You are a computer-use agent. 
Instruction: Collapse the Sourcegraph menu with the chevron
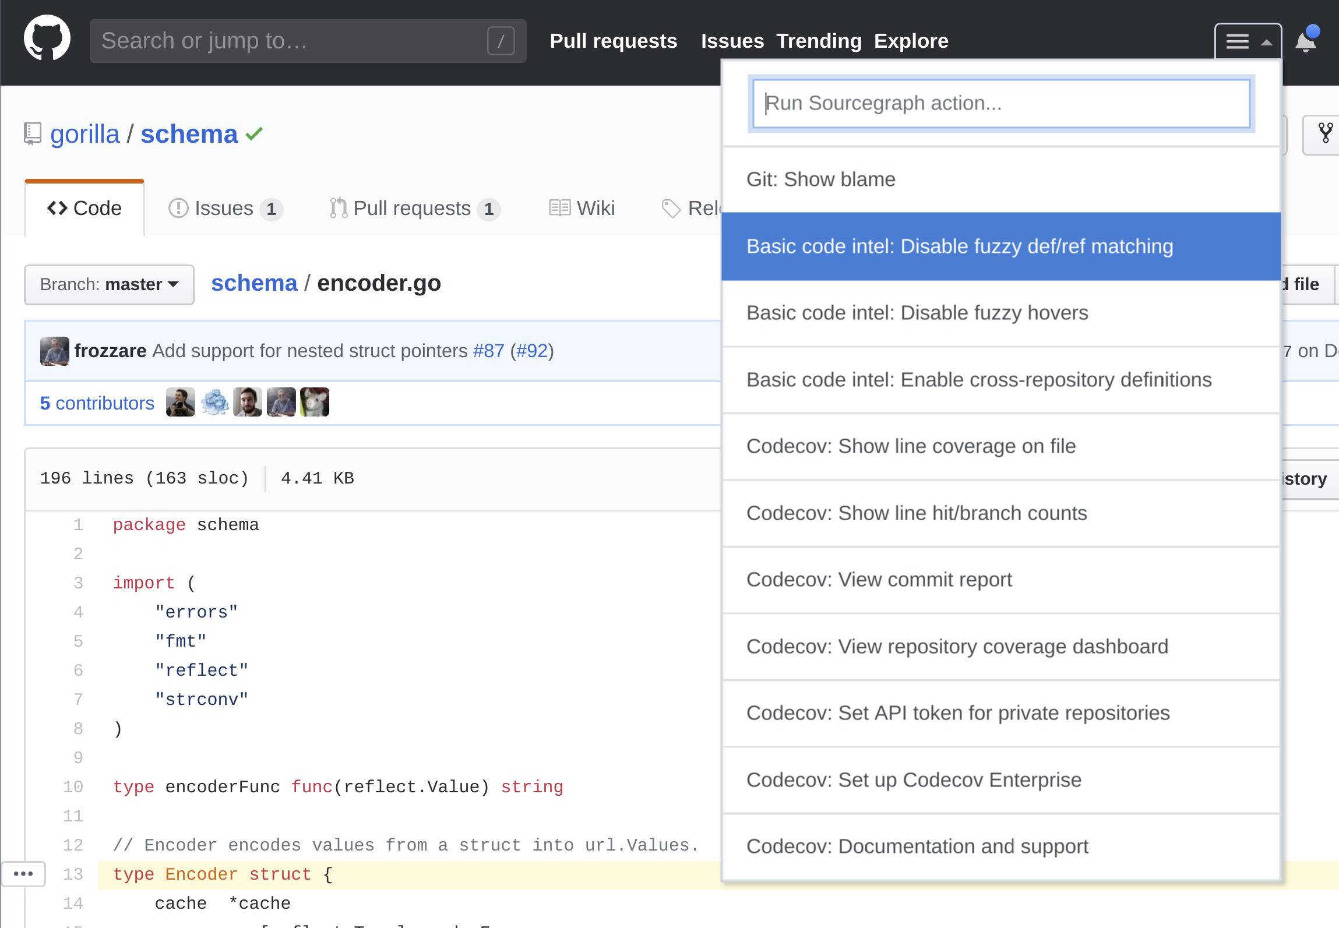tap(1266, 41)
